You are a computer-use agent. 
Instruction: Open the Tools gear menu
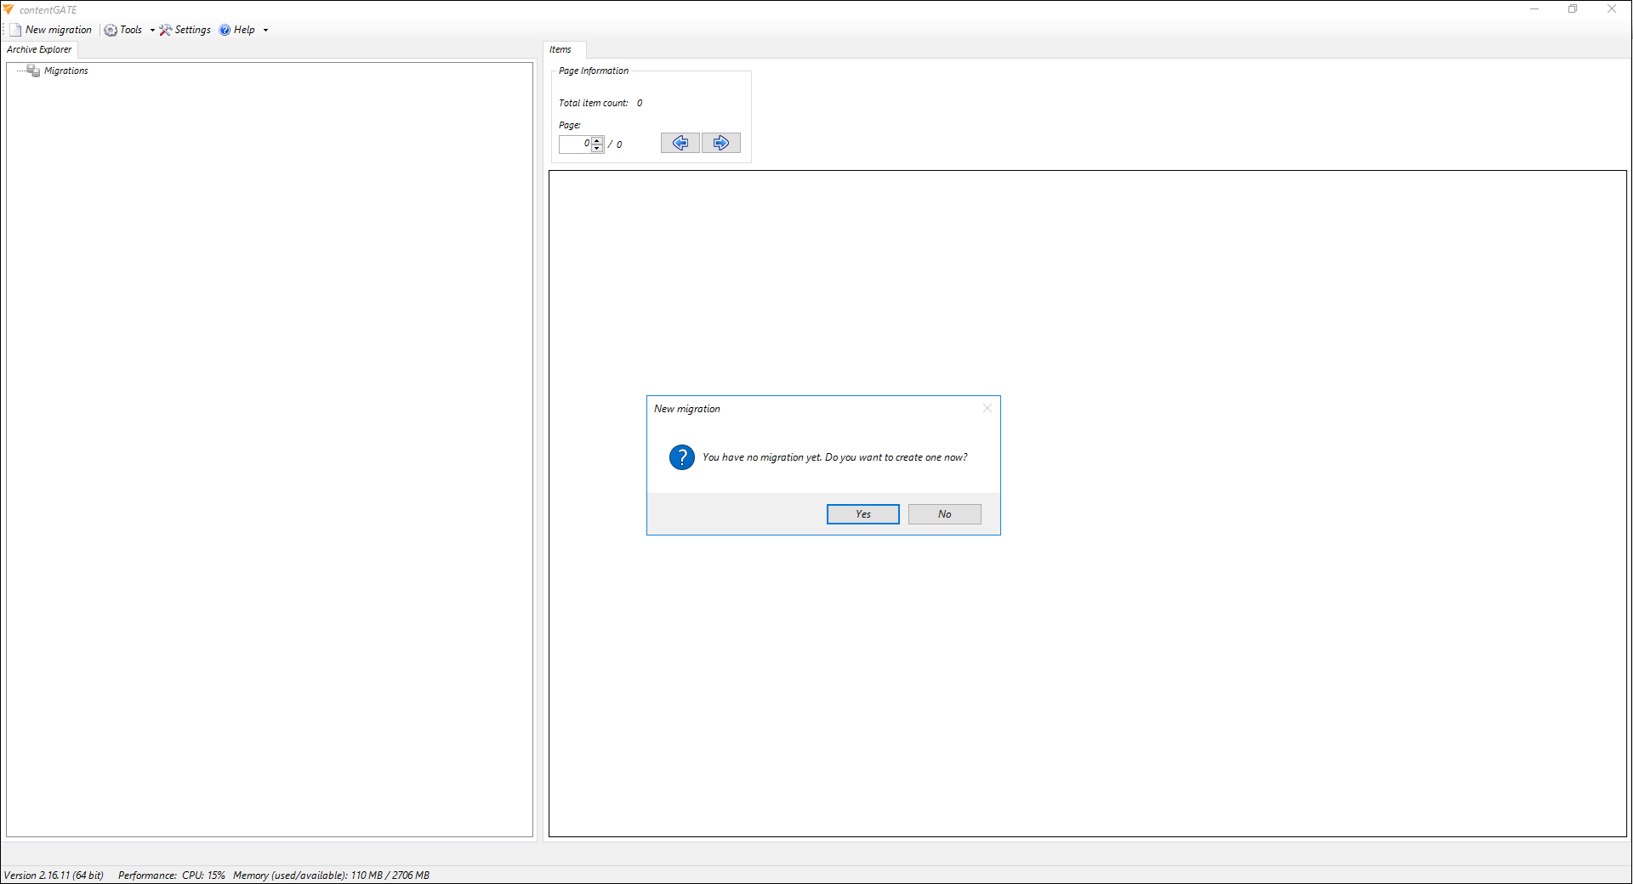123,30
